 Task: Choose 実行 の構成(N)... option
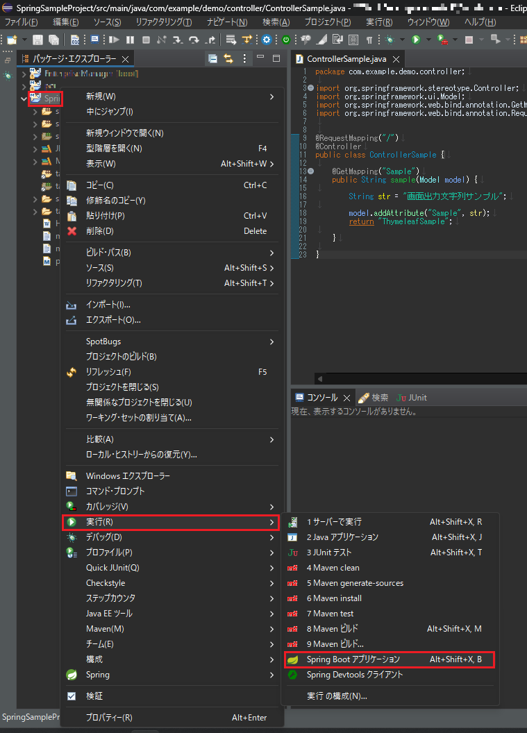point(390,696)
